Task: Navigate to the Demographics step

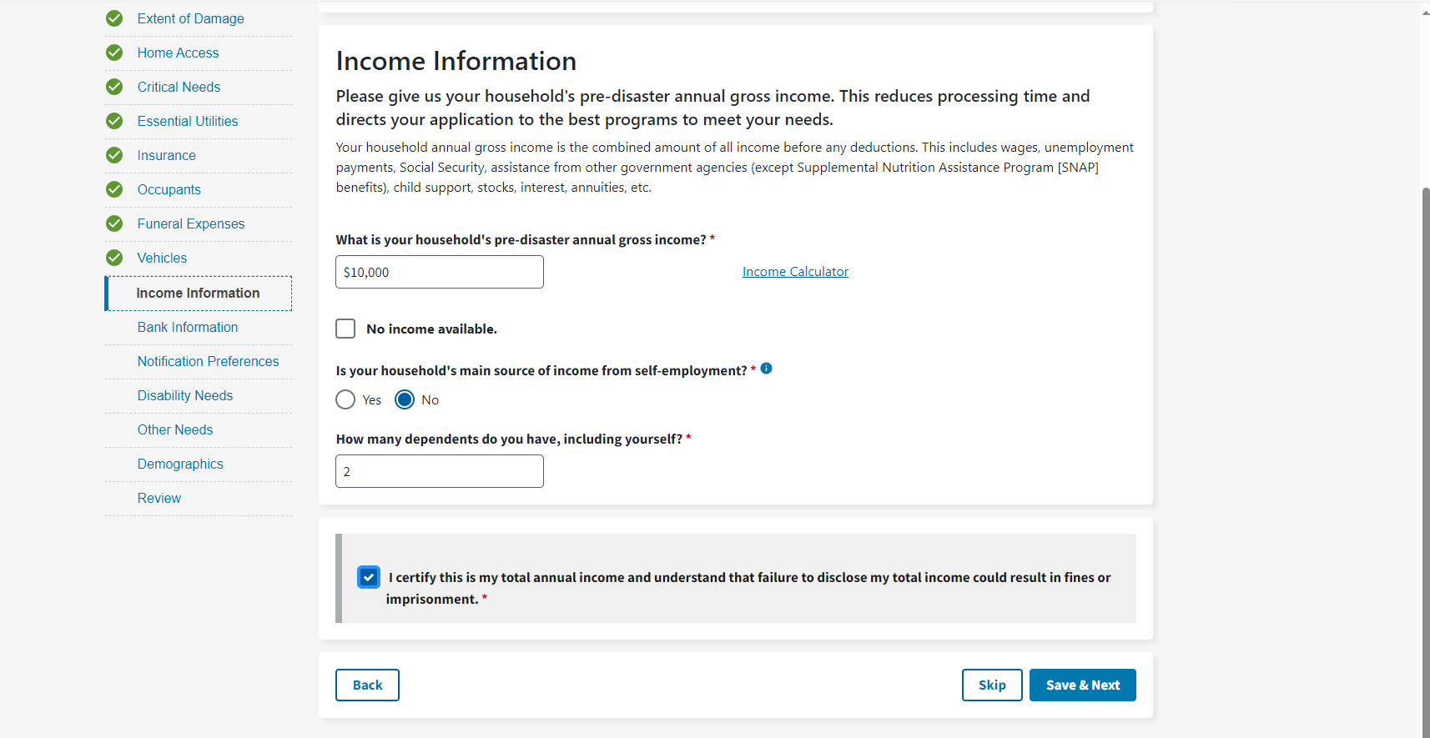Action: 180,464
